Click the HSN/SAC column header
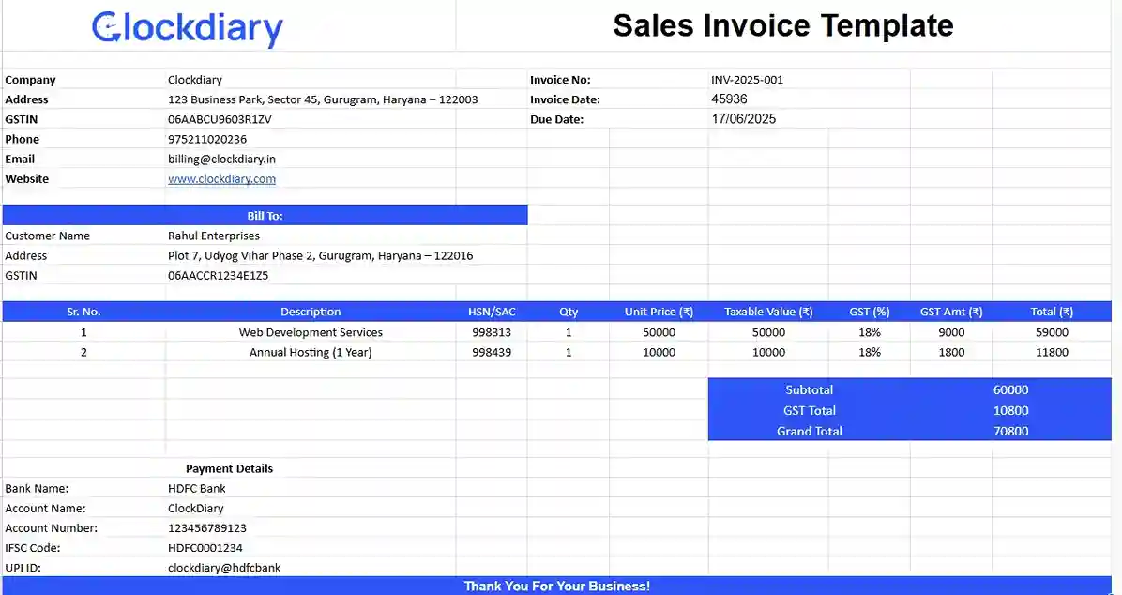 (x=492, y=312)
